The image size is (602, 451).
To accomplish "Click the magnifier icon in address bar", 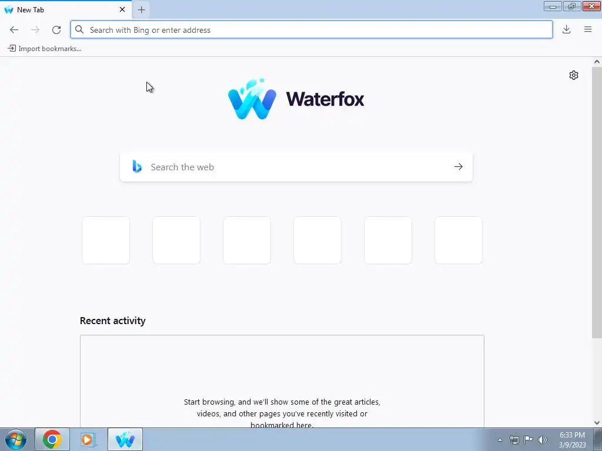I will point(79,30).
